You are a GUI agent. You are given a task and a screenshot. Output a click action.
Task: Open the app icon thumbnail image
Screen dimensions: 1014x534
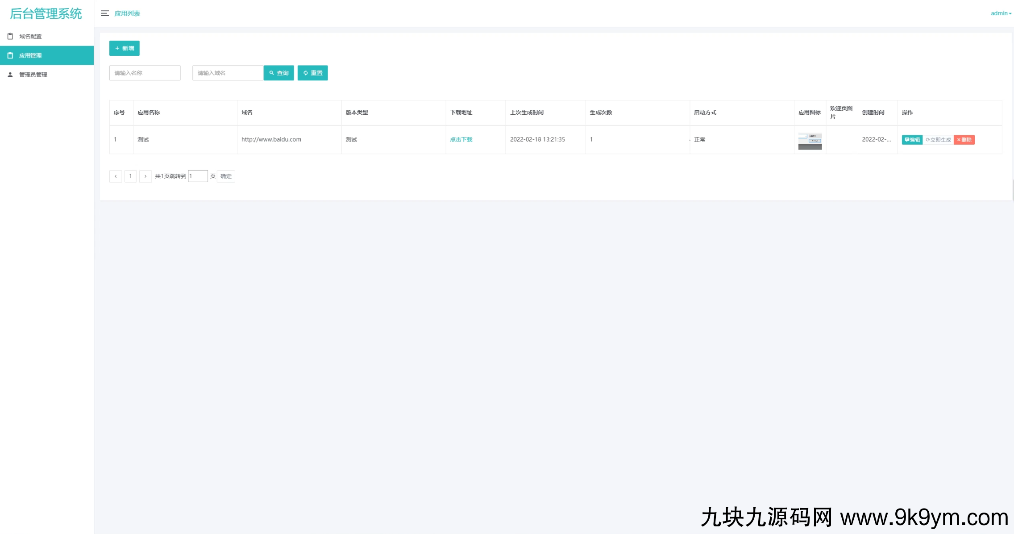pos(810,141)
